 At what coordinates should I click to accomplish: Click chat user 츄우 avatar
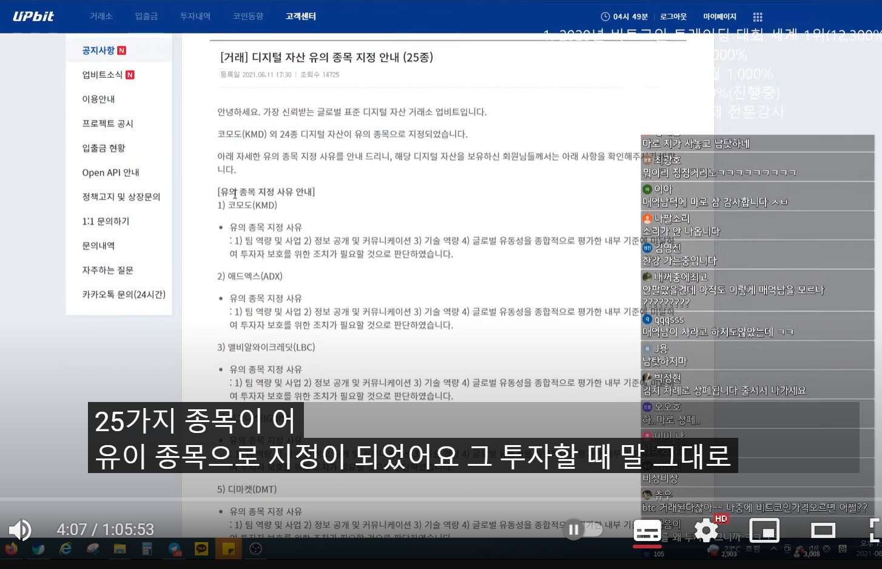[647, 495]
